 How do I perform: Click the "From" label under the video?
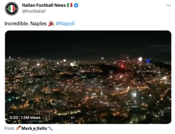[9, 128]
